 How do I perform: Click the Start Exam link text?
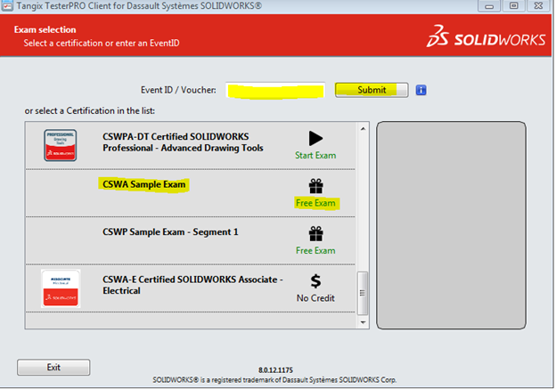pyautogui.click(x=315, y=156)
